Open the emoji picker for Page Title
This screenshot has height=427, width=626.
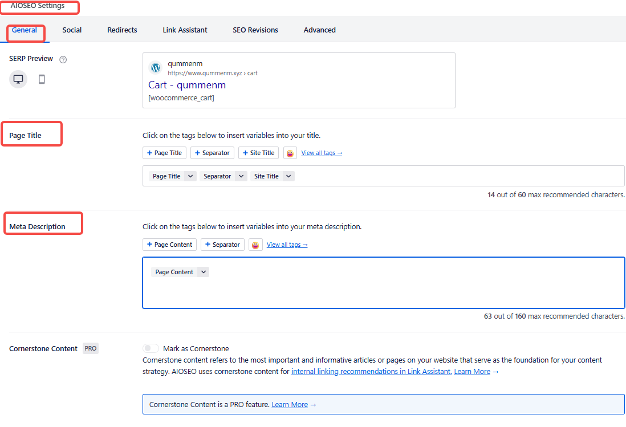(x=290, y=153)
